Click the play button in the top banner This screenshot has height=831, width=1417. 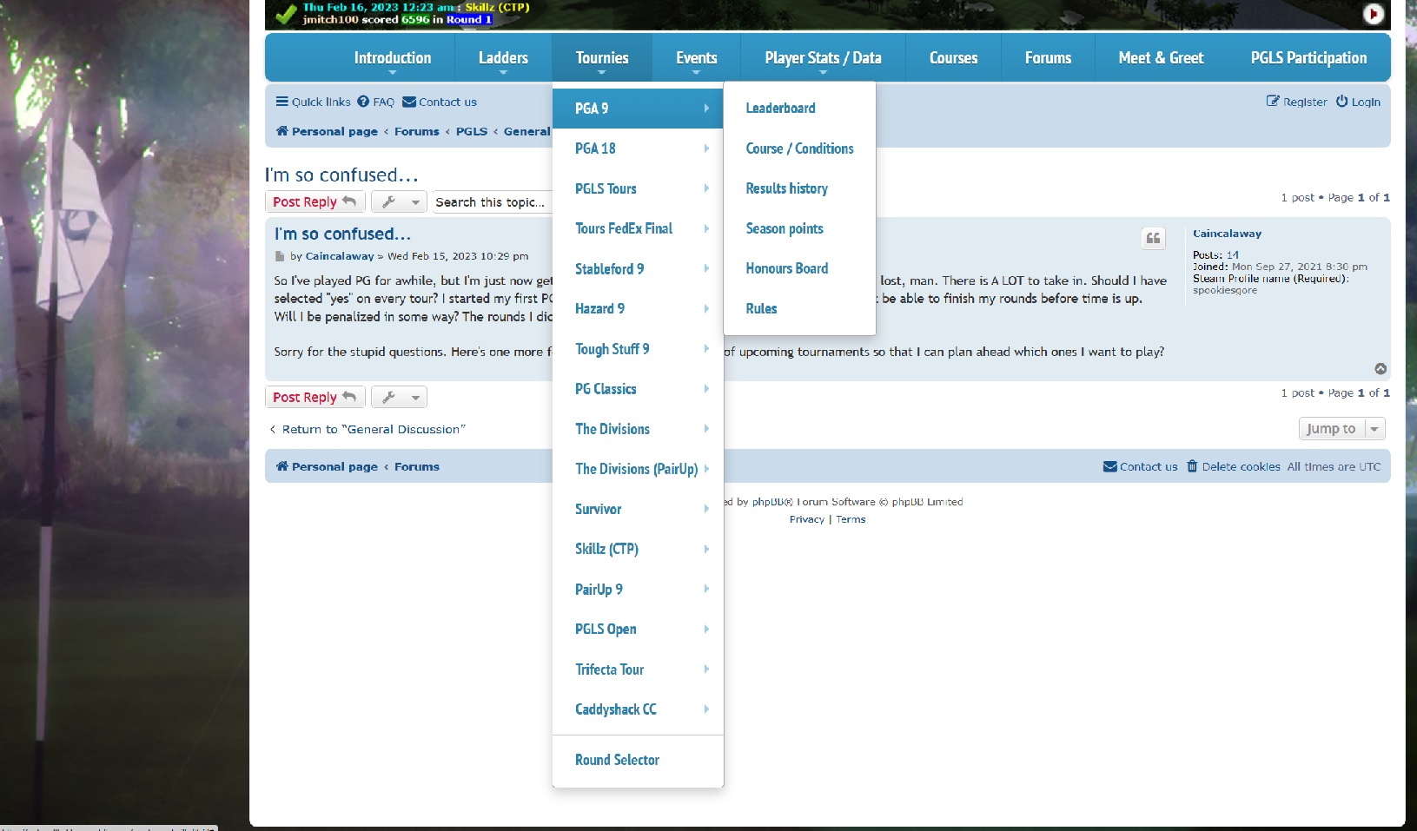1374,14
